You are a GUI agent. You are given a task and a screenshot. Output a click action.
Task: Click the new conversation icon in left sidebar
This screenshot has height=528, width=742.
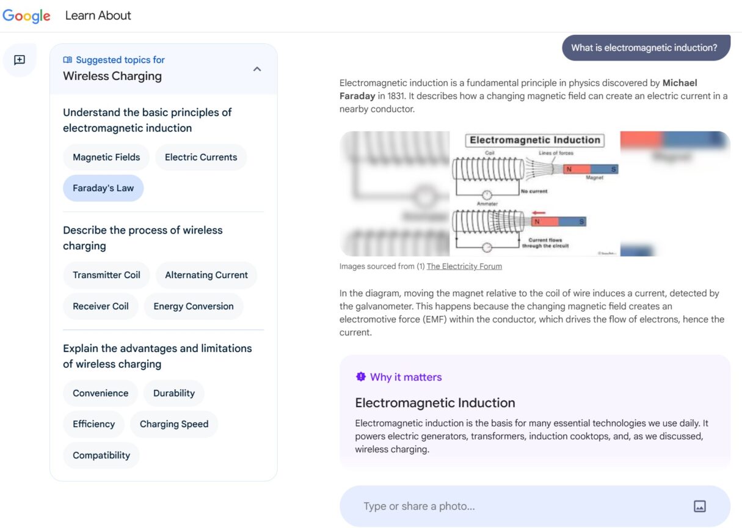click(19, 59)
